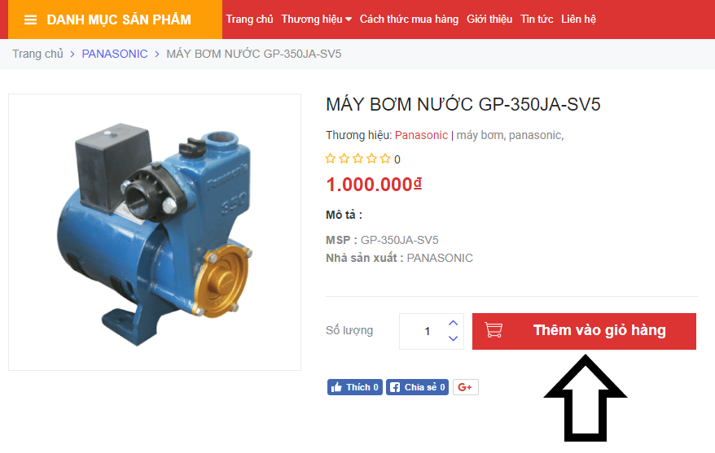This screenshot has height=453, width=715.
Task: Decrease quantity with the down arrow
Action: [x=453, y=338]
